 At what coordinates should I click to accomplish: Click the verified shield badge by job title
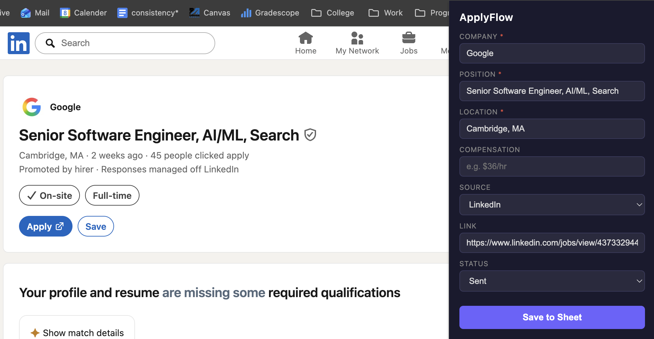[310, 135]
